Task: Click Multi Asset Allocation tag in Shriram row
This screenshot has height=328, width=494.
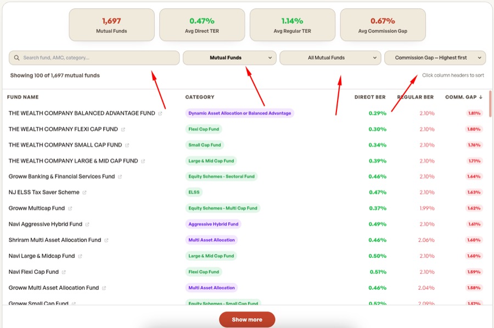Action: 211,240
